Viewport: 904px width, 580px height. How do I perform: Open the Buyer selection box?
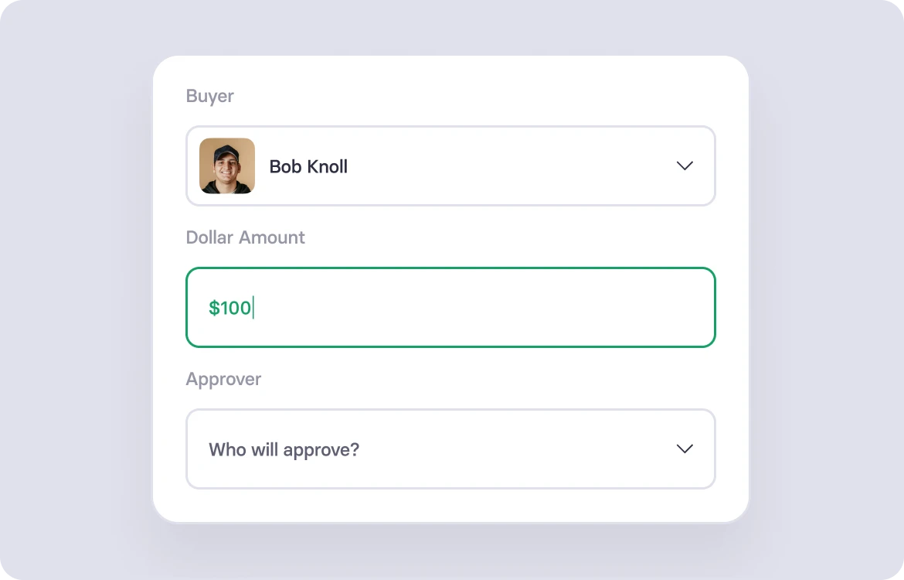click(451, 165)
